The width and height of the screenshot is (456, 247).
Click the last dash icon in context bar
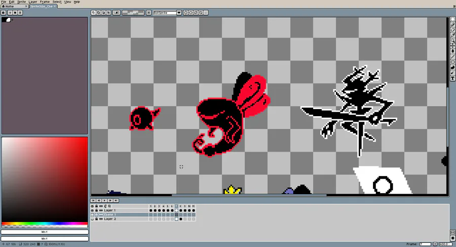(206, 13)
